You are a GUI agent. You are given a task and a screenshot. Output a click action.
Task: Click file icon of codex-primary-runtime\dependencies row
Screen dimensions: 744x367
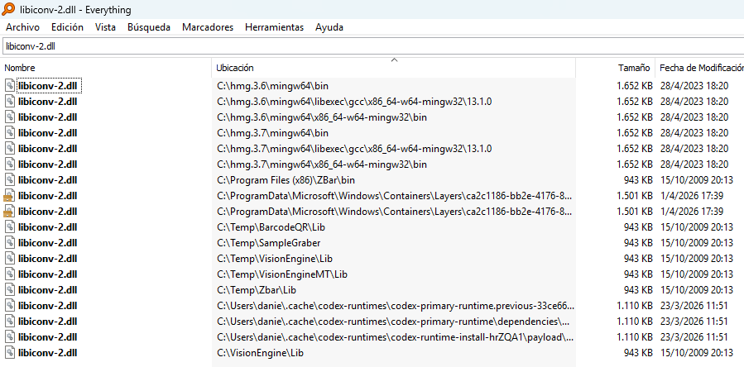pos(10,321)
